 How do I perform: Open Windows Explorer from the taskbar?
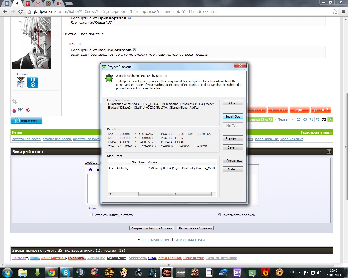tap(23, 272)
